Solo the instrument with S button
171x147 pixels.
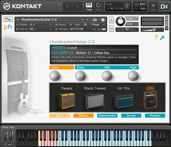(x=111, y=20)
